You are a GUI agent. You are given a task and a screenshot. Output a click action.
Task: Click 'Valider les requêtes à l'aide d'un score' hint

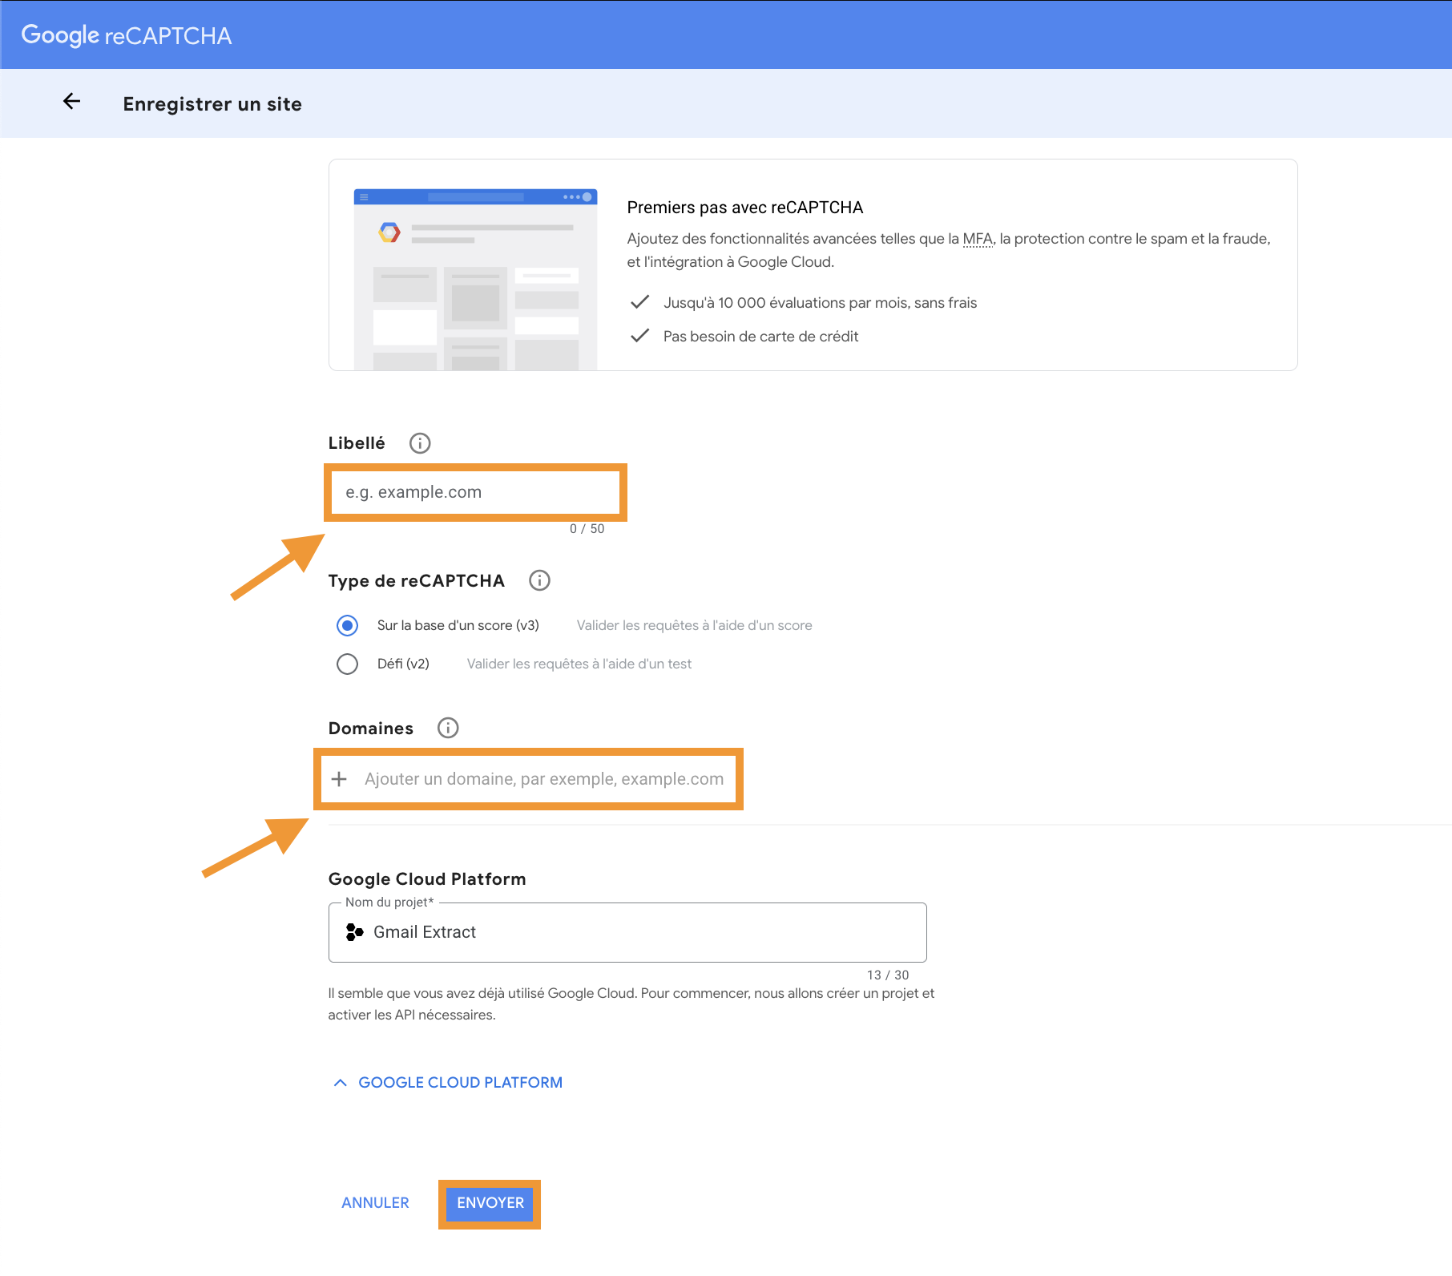pyautogui.click(x=695, y=625)
